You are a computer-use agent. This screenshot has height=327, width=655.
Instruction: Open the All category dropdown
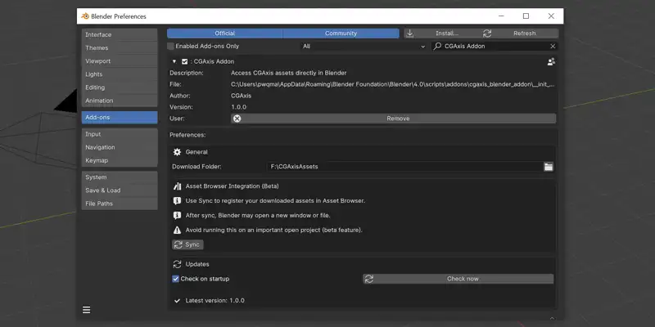[364, 47]
